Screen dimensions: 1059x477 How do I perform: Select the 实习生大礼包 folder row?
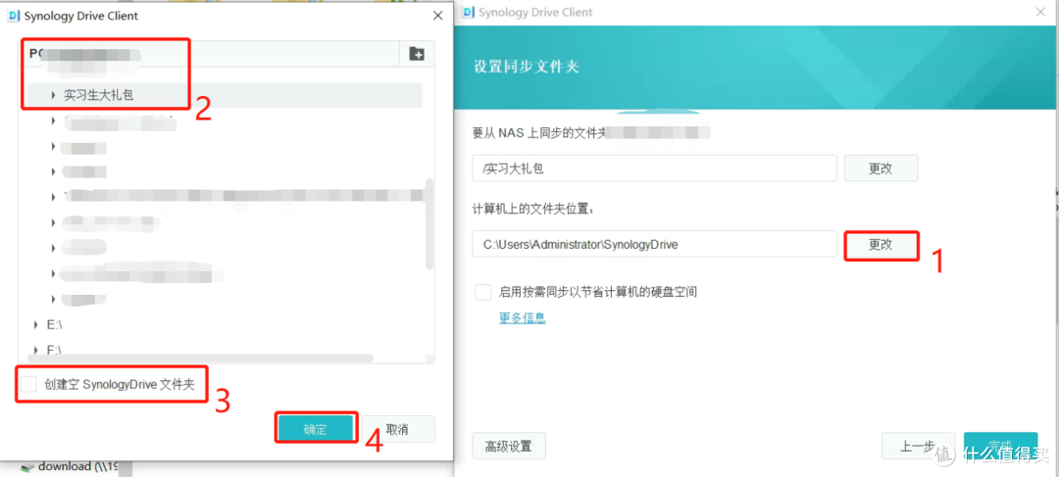pyautogui.click(x=225, y=96)
